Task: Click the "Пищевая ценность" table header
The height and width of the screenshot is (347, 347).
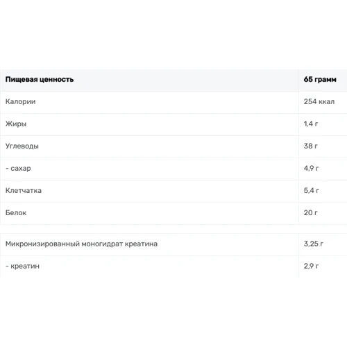Action: [40, 79]
